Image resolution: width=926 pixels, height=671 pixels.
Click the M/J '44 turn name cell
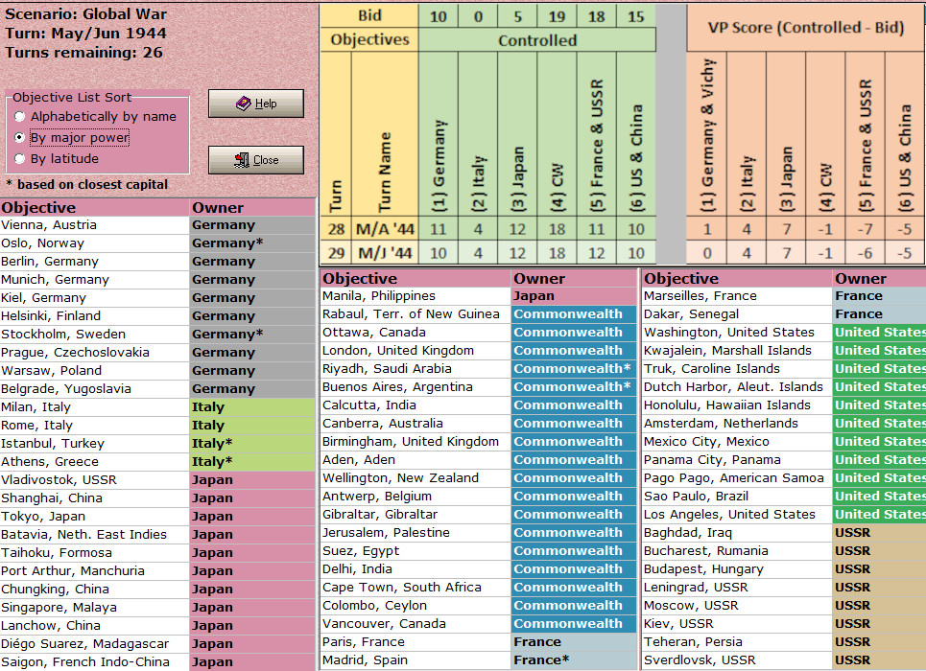(385, 253)
